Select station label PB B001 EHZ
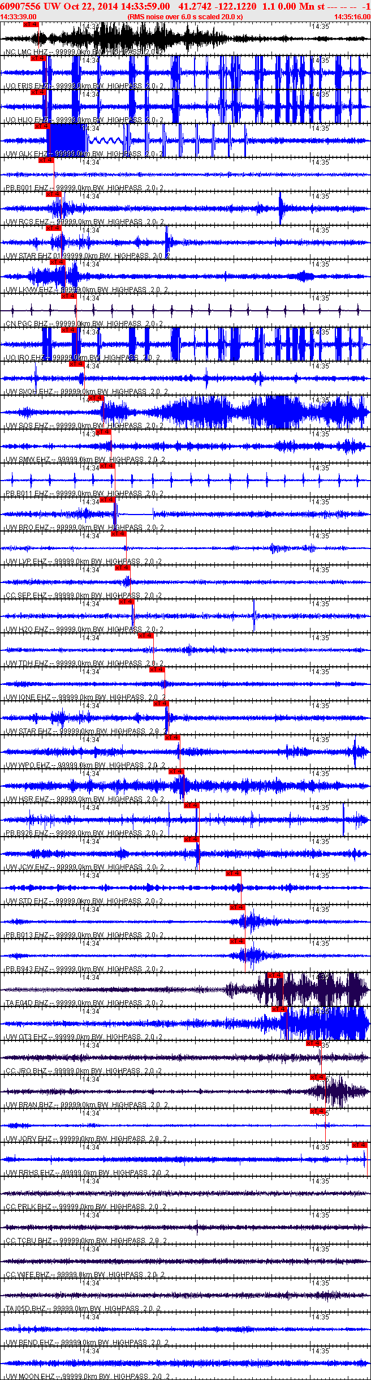 (27, 188)
